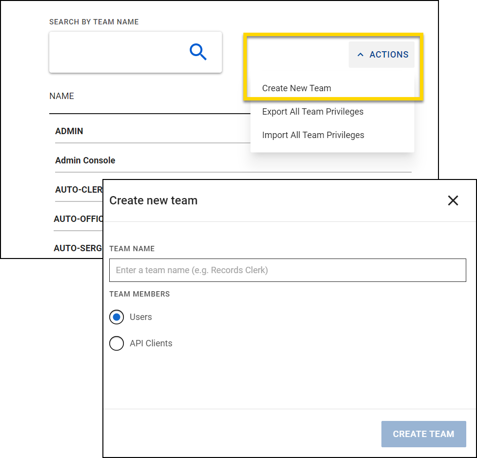This screenshot has height=458, width=477.
Task: Select the AUTO-OFFIC team entry
Action: (x=78, y=219)
